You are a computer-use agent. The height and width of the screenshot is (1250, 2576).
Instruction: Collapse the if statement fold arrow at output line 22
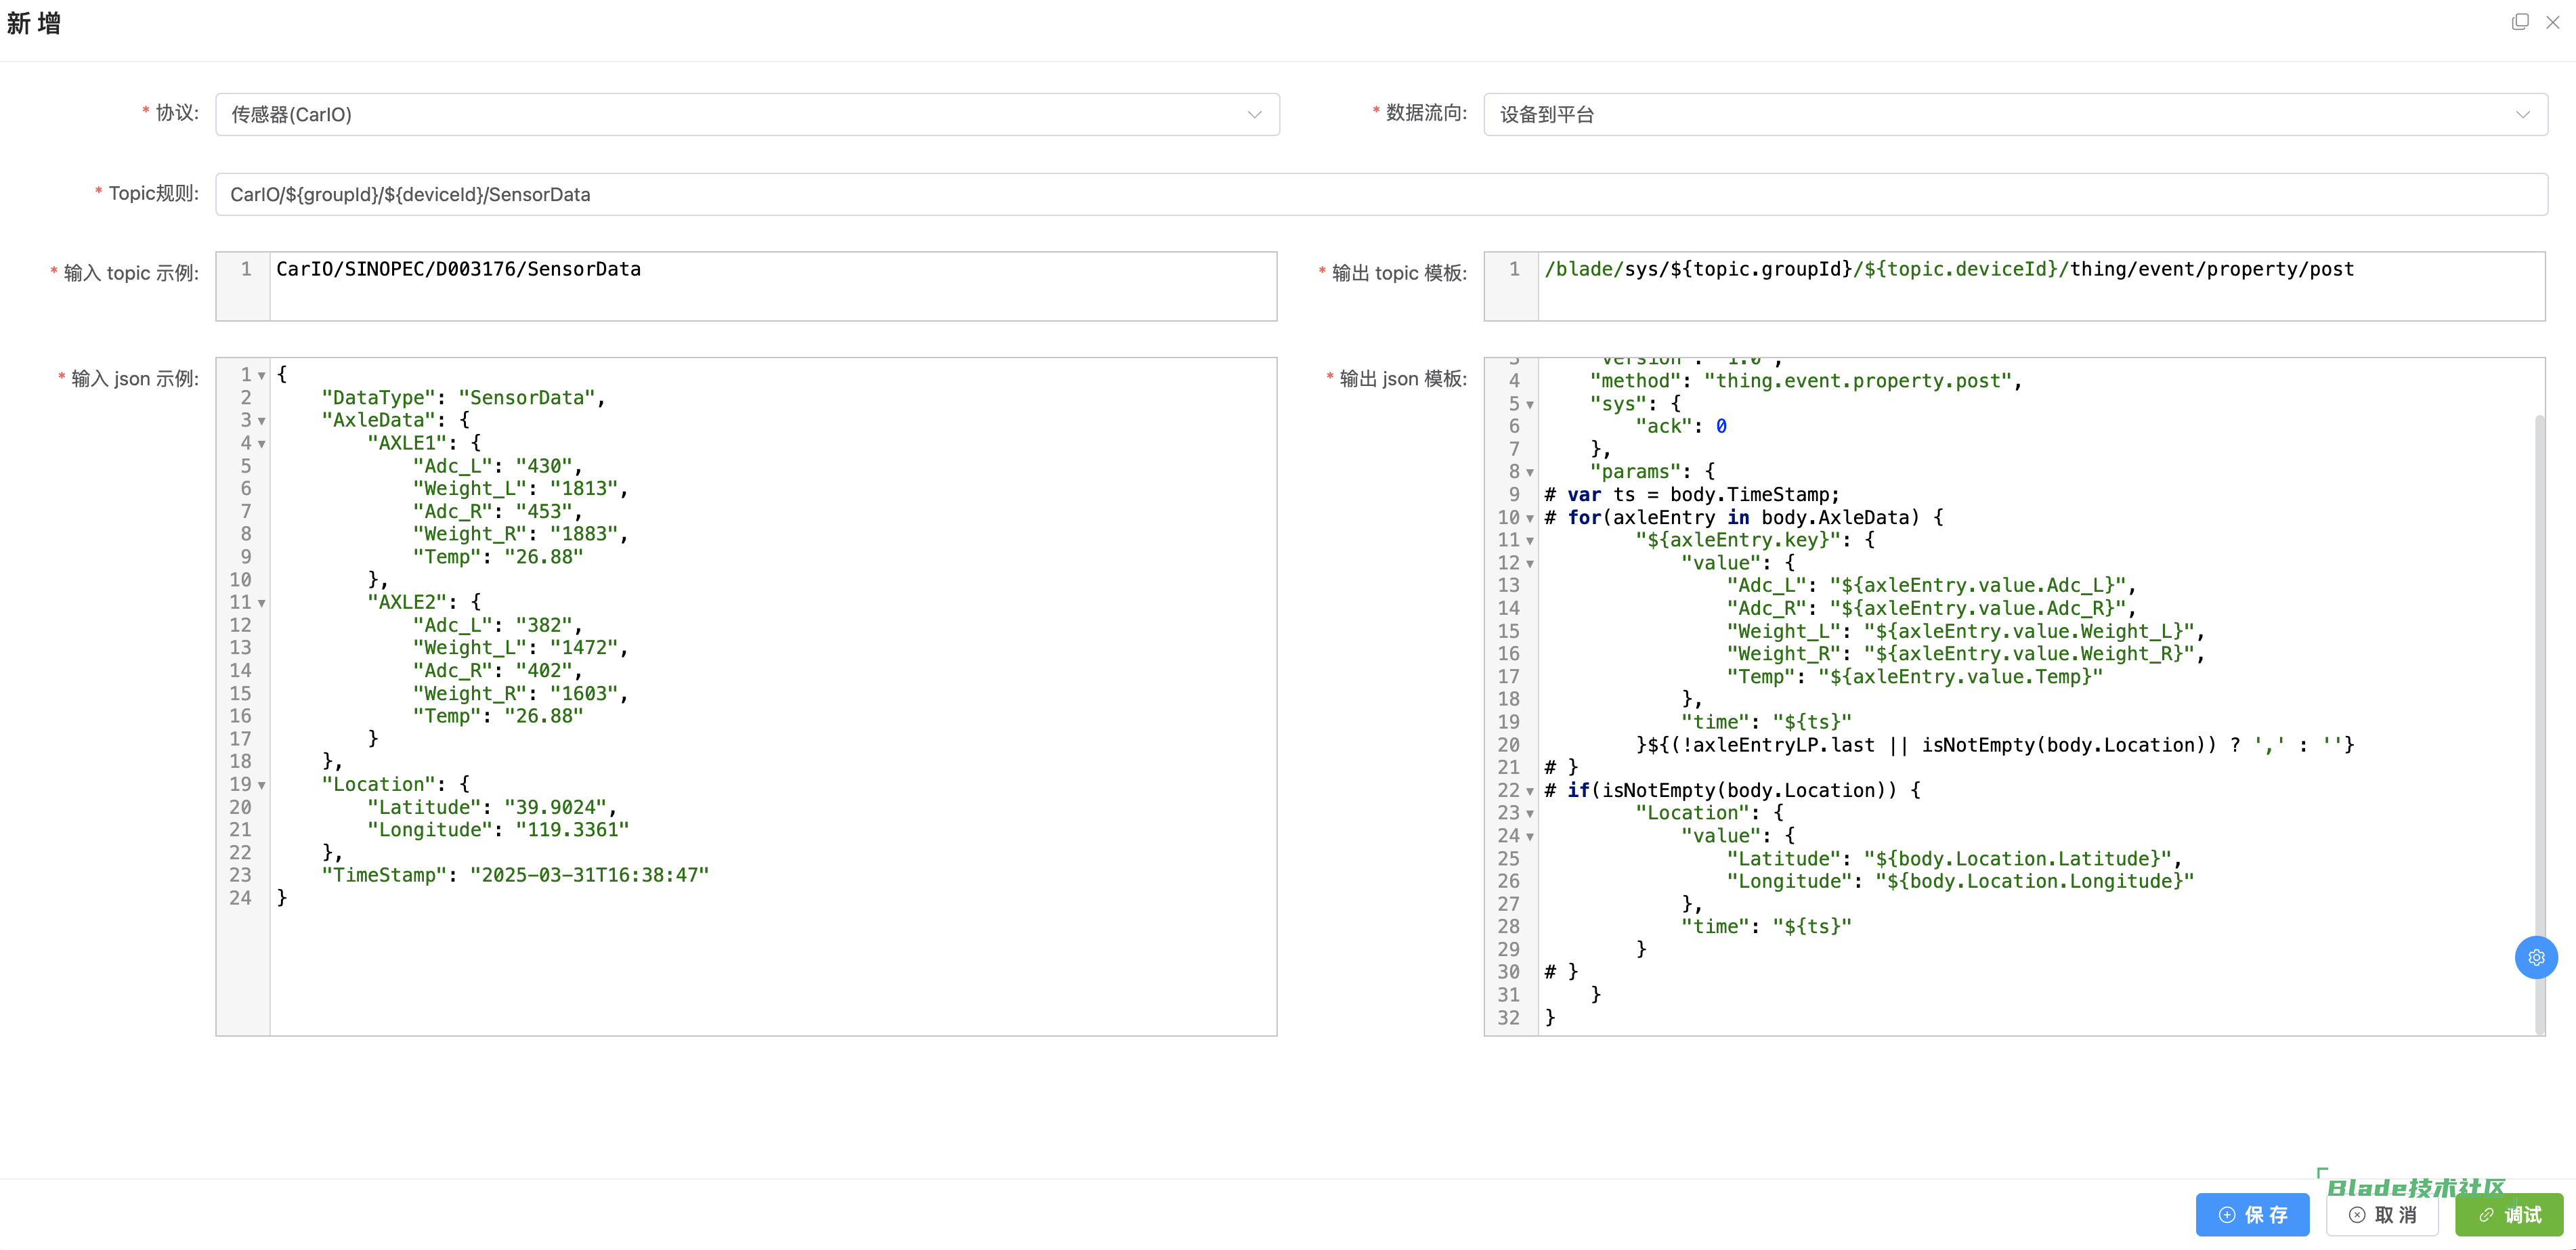pos(1530,792)
